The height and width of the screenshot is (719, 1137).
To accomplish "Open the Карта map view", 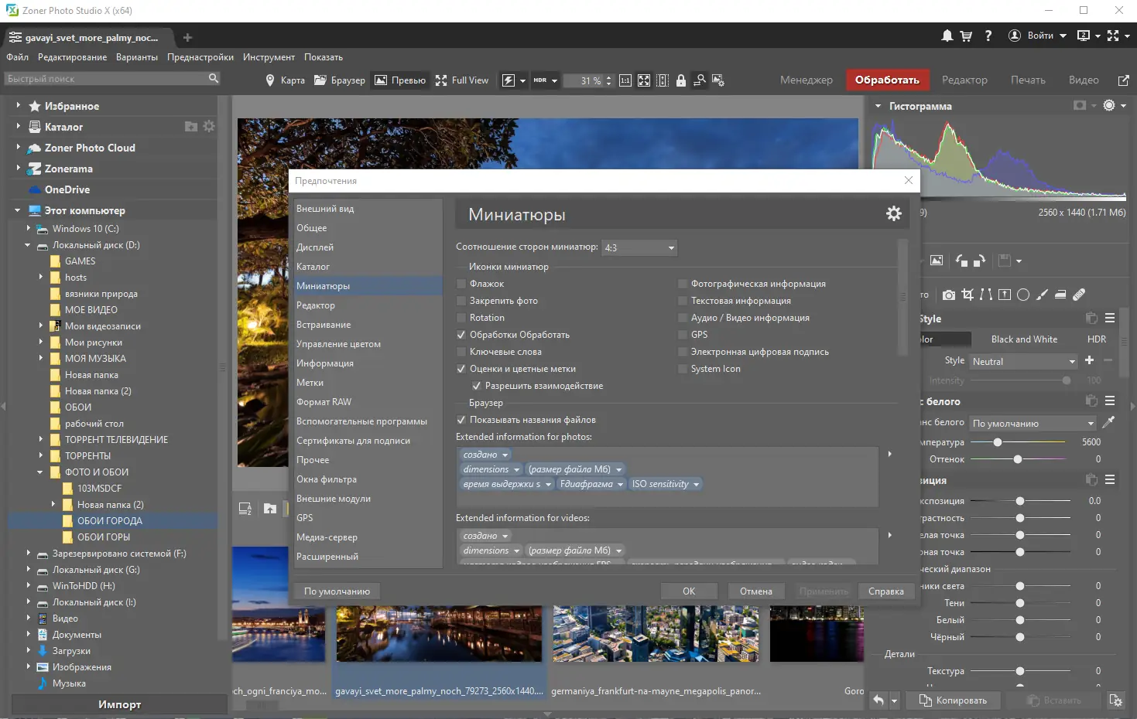I will 285,80.
